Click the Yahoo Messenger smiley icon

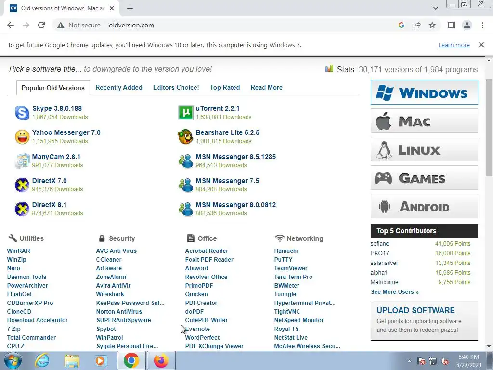point(22,137)
